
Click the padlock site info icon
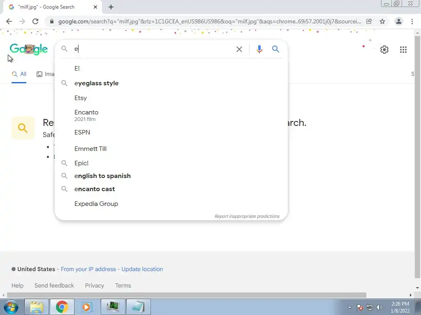[52, 21]
